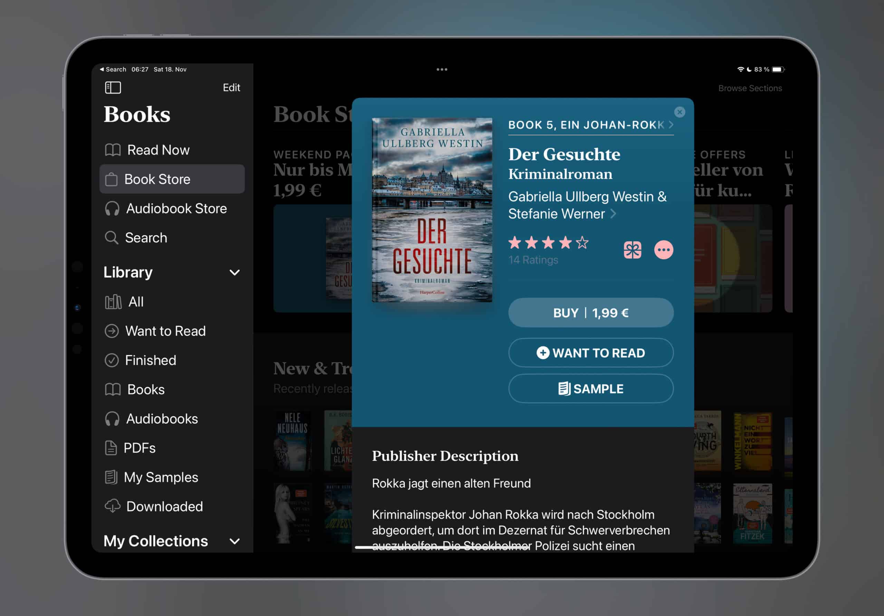The image size is (884, 616).
Task: Add book to Want to Read
Action: point(590,352)
